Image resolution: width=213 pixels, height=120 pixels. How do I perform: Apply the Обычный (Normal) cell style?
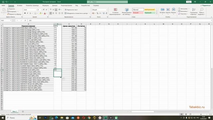point(138,10)
